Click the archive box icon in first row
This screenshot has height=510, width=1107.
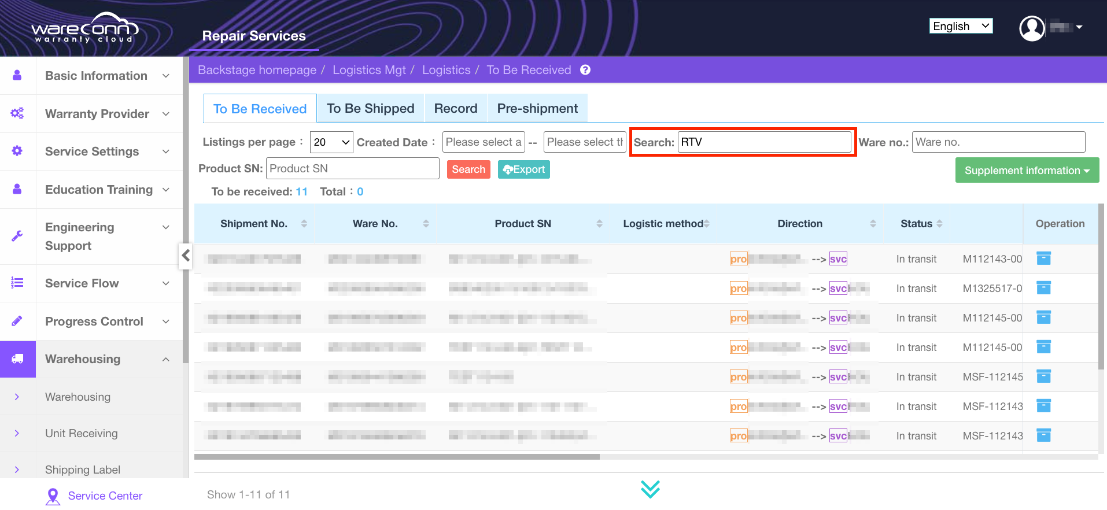(1043, 258)
